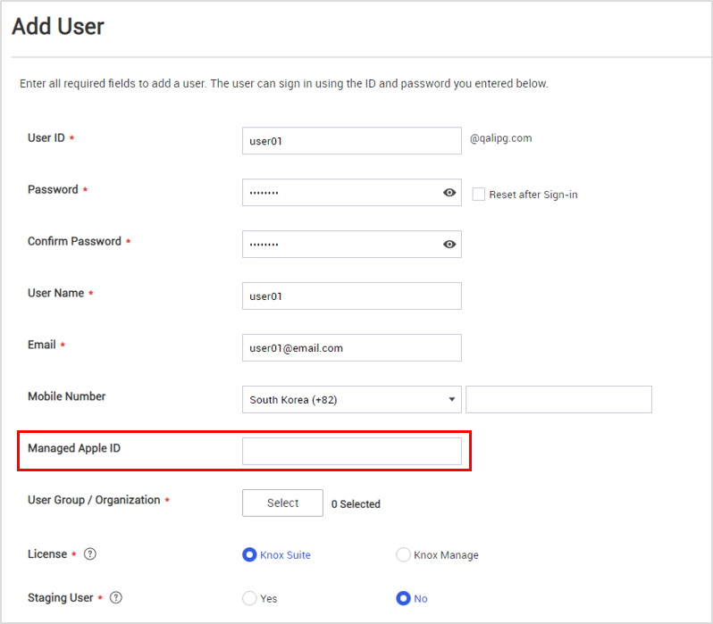Image resolution: width=713 pixels, height=624 pixels.
Task: Open the Staging User help icon
Action: pyautogui.click(x=116, y=597)
